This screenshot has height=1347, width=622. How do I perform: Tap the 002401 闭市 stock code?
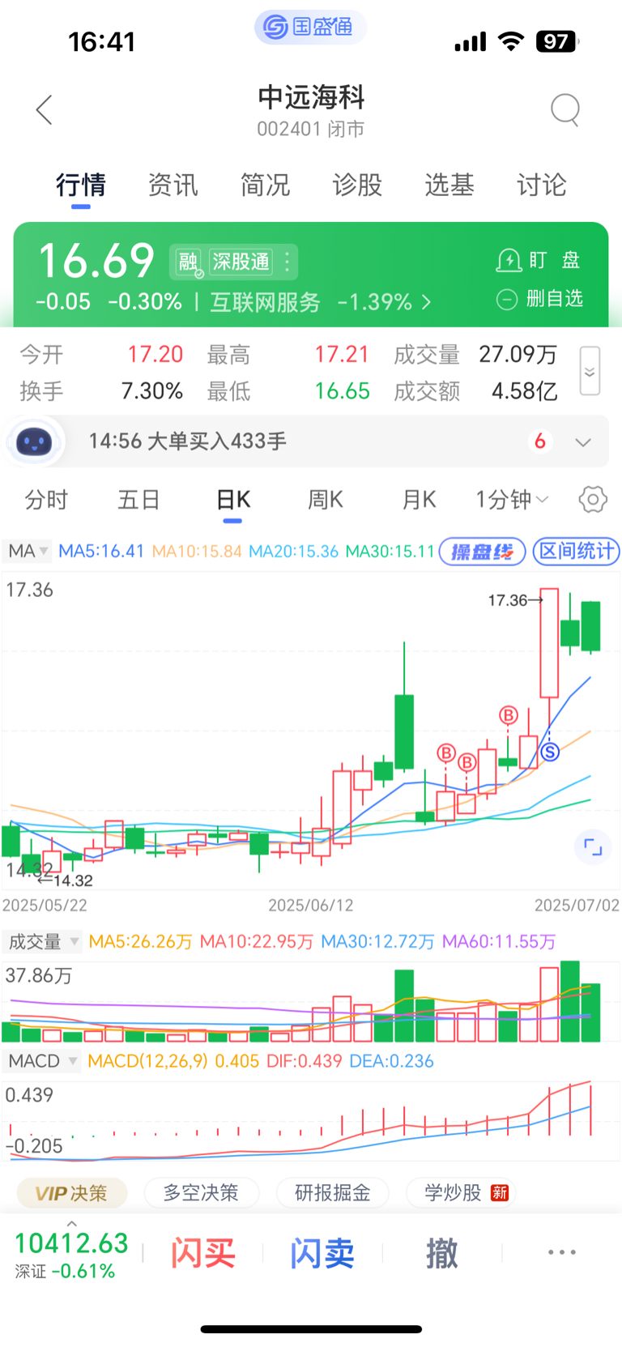point(311,130)
